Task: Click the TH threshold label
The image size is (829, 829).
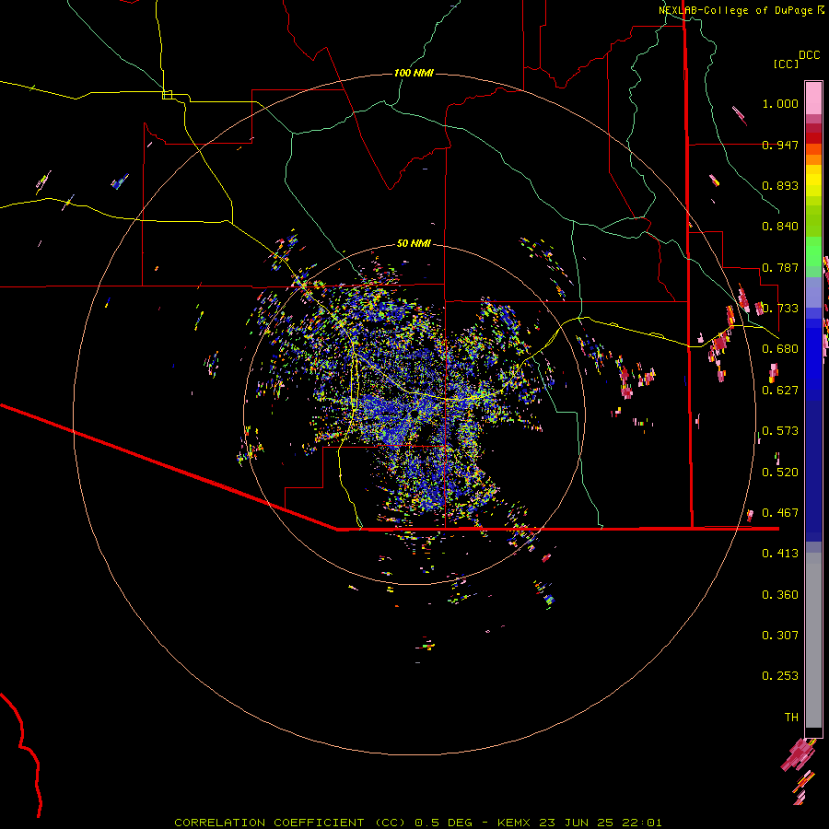Action: tap(791, 718)
